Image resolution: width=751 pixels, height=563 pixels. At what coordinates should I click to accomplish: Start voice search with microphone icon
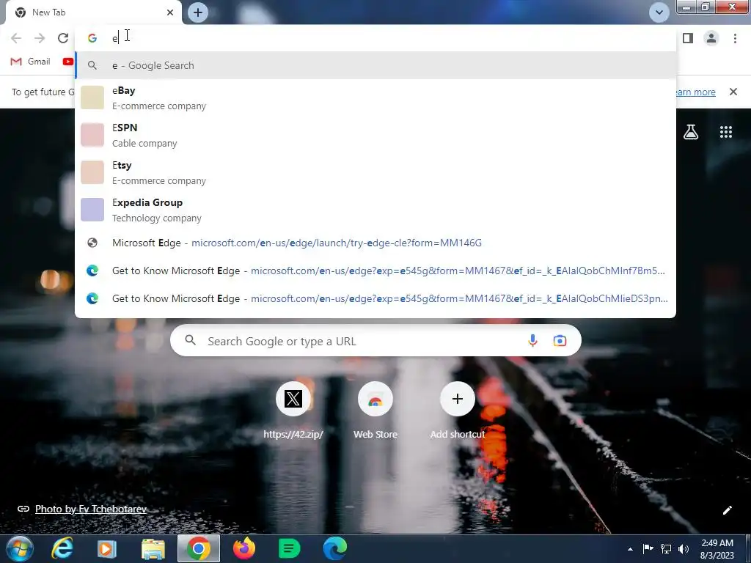click(532, 341)
